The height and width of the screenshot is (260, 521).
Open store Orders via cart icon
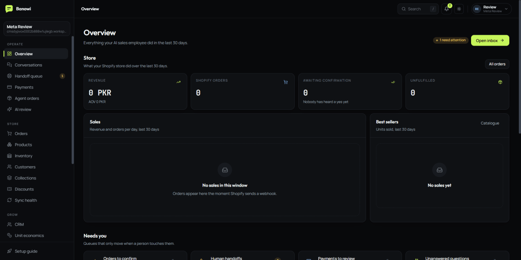[10, 134]
